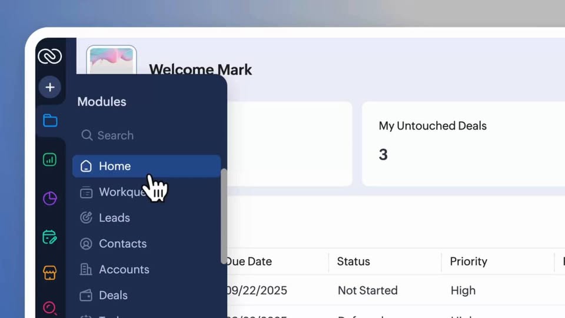
Task: Open the green Reports chart icon
Action: pos(50,160)
